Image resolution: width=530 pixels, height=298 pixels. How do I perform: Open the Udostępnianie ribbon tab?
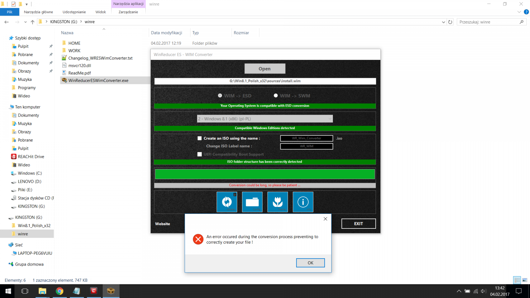[x=74, y=12]
